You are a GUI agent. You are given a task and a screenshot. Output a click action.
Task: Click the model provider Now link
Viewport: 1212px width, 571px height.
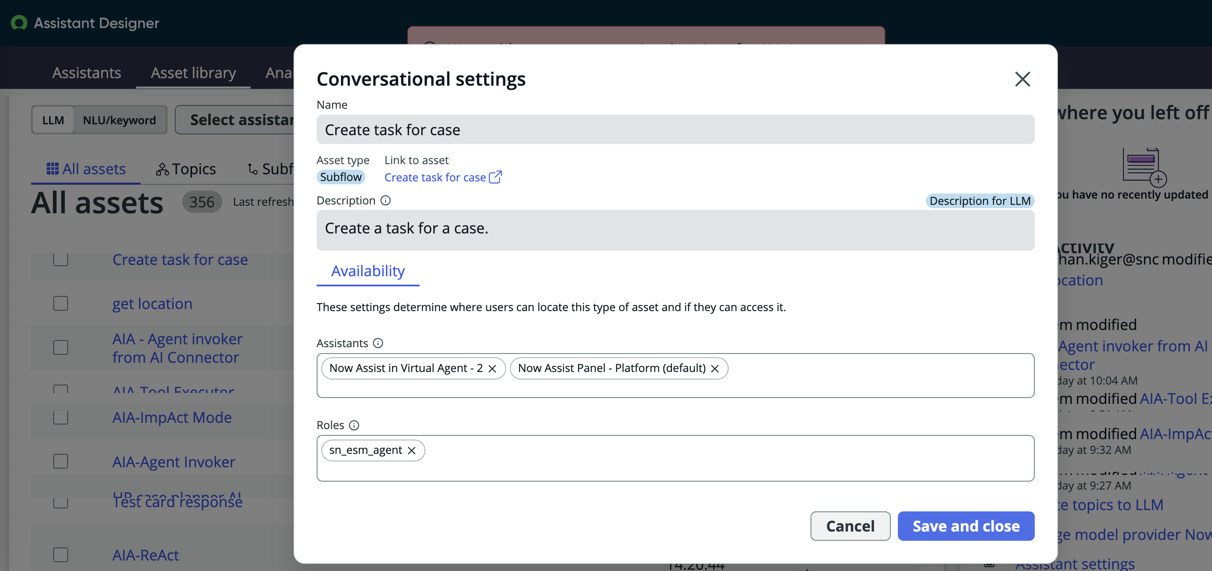[x=1135, y=535]
